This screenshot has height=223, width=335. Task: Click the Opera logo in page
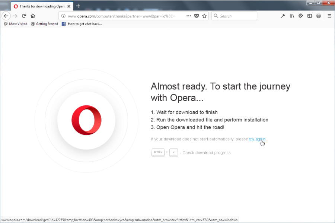coord(86,120)
